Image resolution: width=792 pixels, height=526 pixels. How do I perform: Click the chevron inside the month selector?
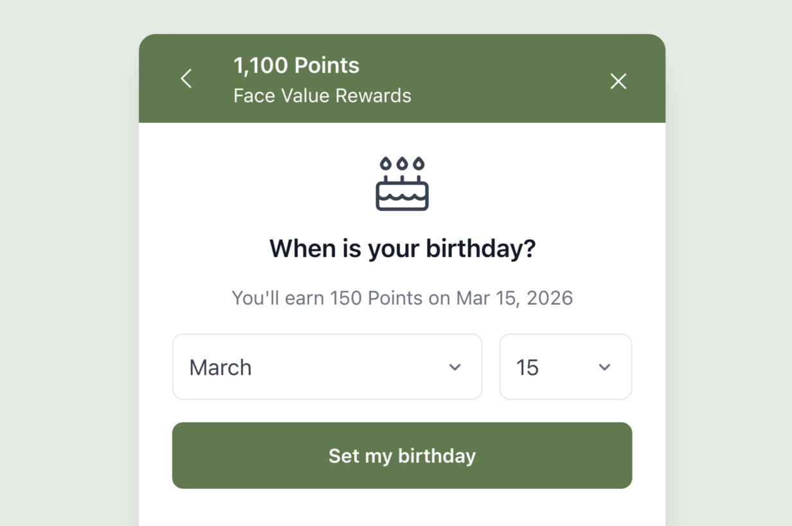click(455, 367)
